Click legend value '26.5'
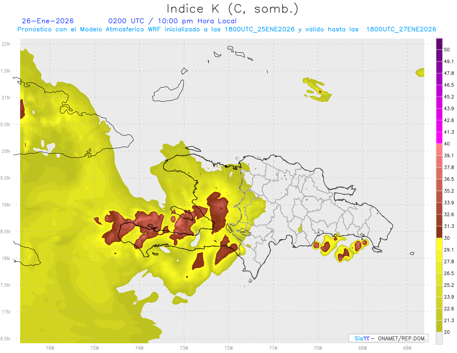This screenshot has height=353, width=457. (449, 273)
